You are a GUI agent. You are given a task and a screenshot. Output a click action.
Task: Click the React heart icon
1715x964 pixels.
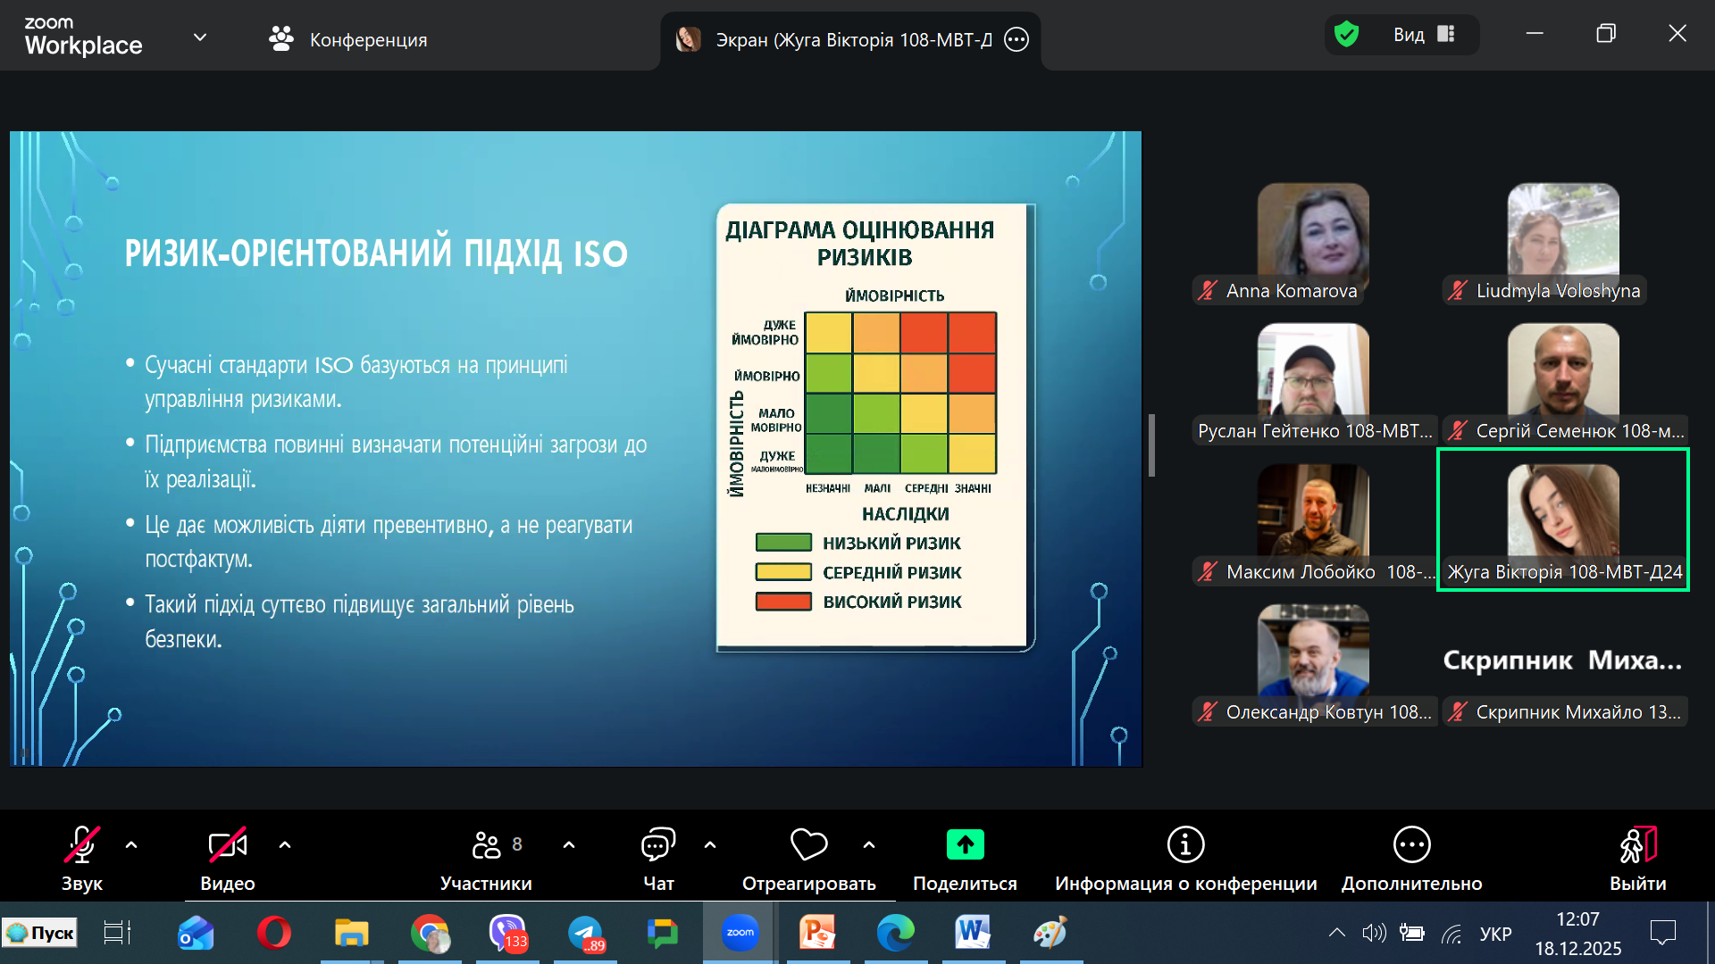point(808,844)
